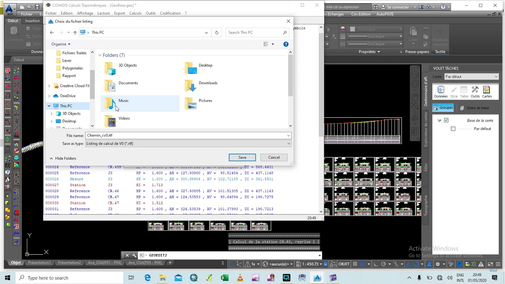Refresh the This PC location
Screen dimensions: 505x284
[217, 32]
